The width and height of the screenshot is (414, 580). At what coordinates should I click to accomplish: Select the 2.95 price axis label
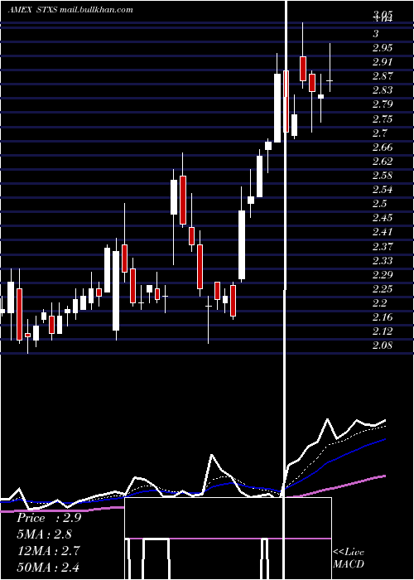click(x=383, y=48)
